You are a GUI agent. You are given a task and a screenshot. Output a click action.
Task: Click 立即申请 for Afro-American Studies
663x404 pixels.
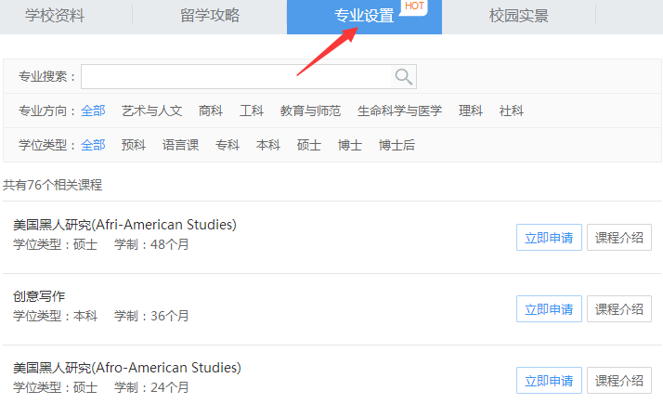pos(549,380)
